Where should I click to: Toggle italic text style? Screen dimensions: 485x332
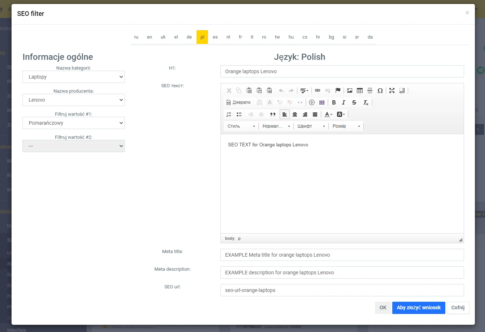(x=344, y=102)
